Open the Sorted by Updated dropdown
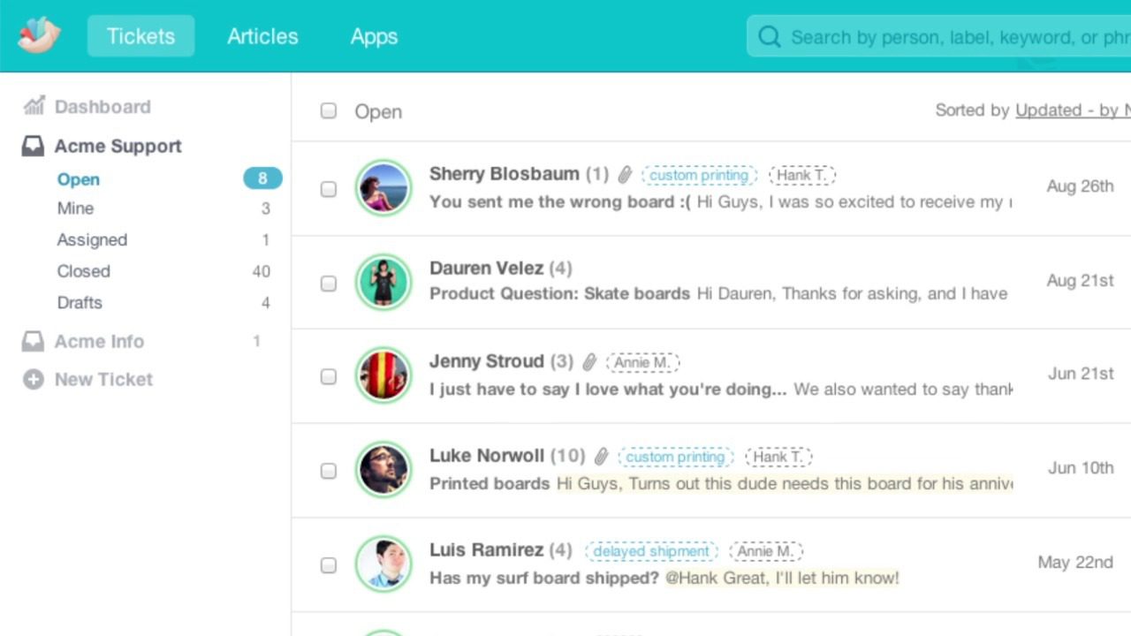Screen dimensions: 1131x636 1073,110
